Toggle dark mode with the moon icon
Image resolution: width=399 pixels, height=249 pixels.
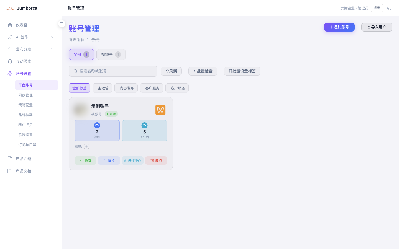pos(389,8)
